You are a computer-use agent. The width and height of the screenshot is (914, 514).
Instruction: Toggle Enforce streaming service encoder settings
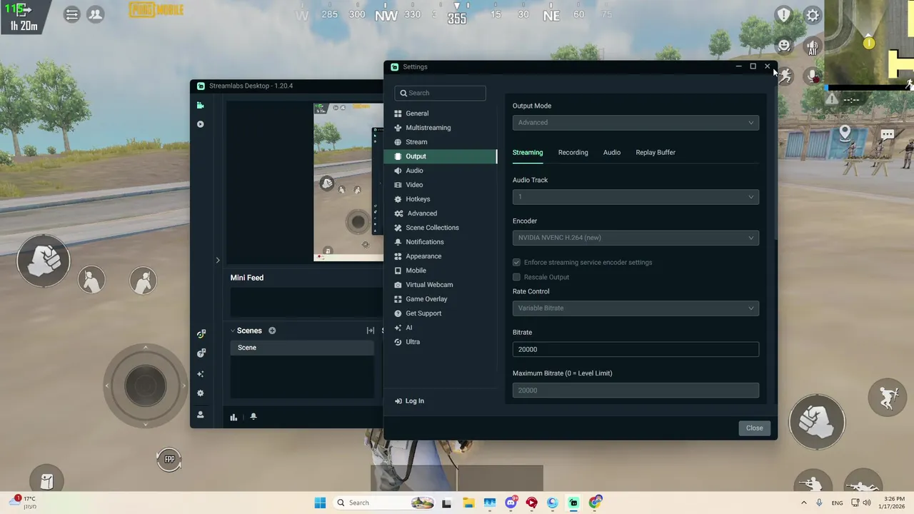coord(516,263)
